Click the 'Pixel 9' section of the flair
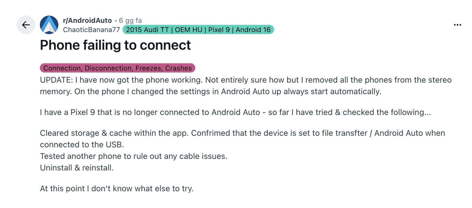The height and width of the screenshot is (208, 472). tap(219, 29)
